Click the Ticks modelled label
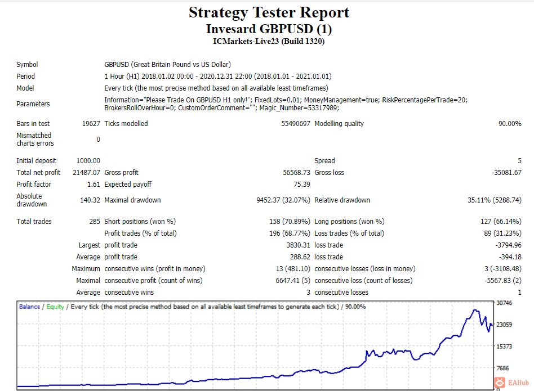This screenshot has width=534, height=391. pos(126,123)
